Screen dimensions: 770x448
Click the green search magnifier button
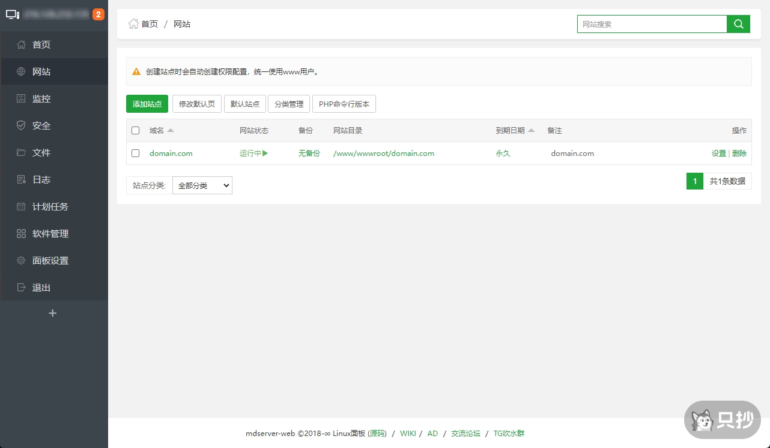click(738, 23)
